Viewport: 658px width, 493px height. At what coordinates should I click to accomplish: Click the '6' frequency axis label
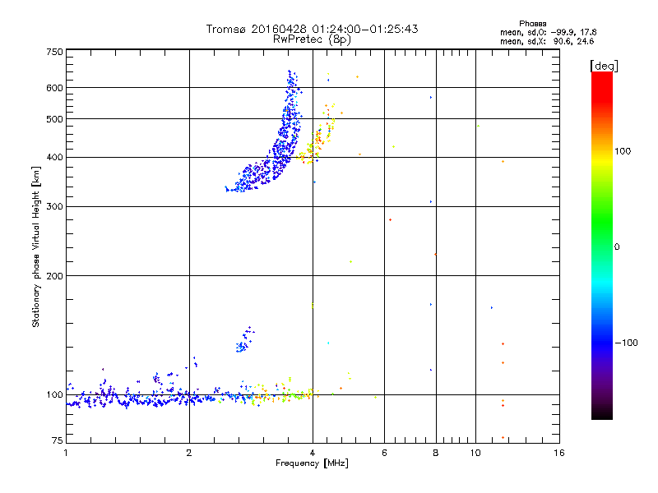[x=384, y=453]
